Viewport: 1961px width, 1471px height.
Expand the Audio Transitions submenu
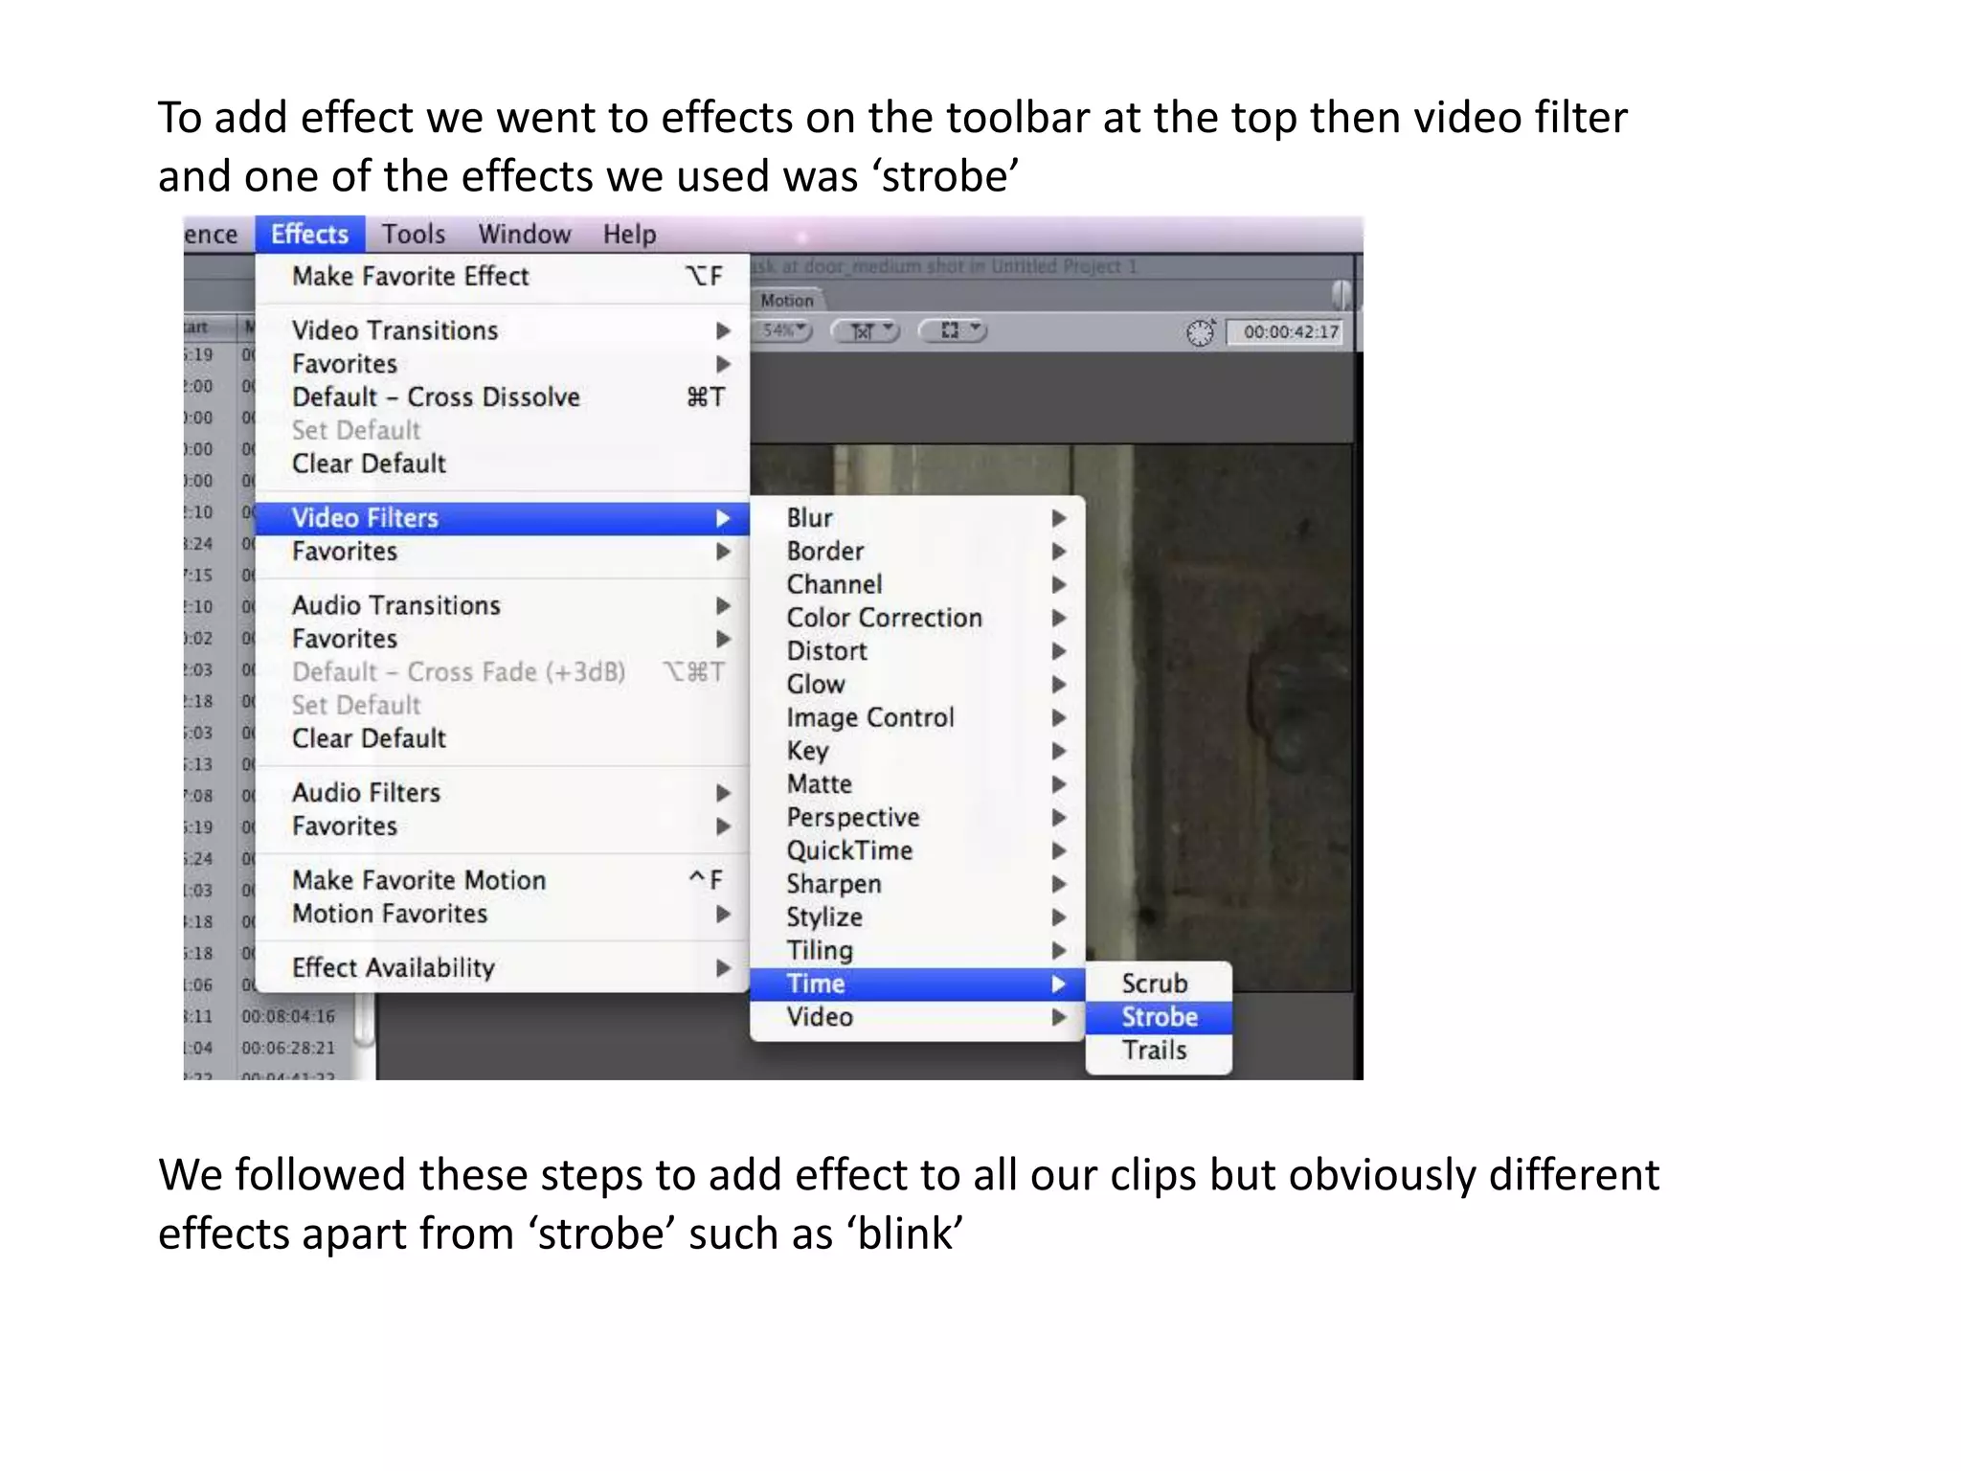503,605
